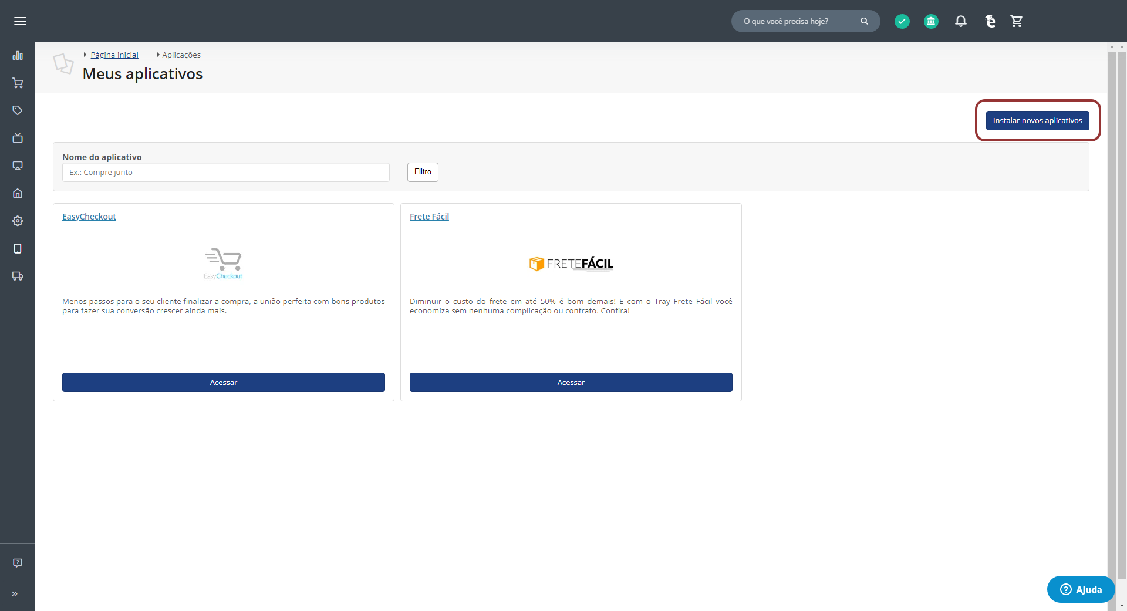
Task: Click the delivery truck sidebar icon
Action: pos(18,276)
